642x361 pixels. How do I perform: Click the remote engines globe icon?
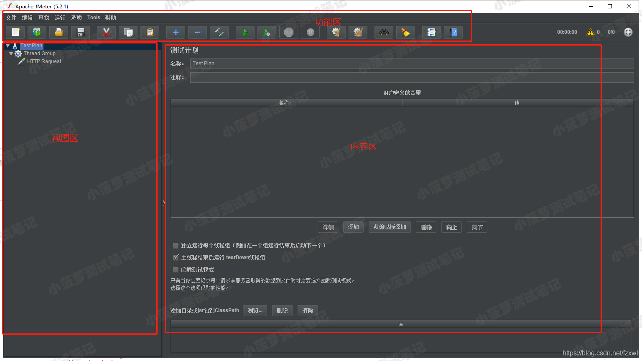628,32
